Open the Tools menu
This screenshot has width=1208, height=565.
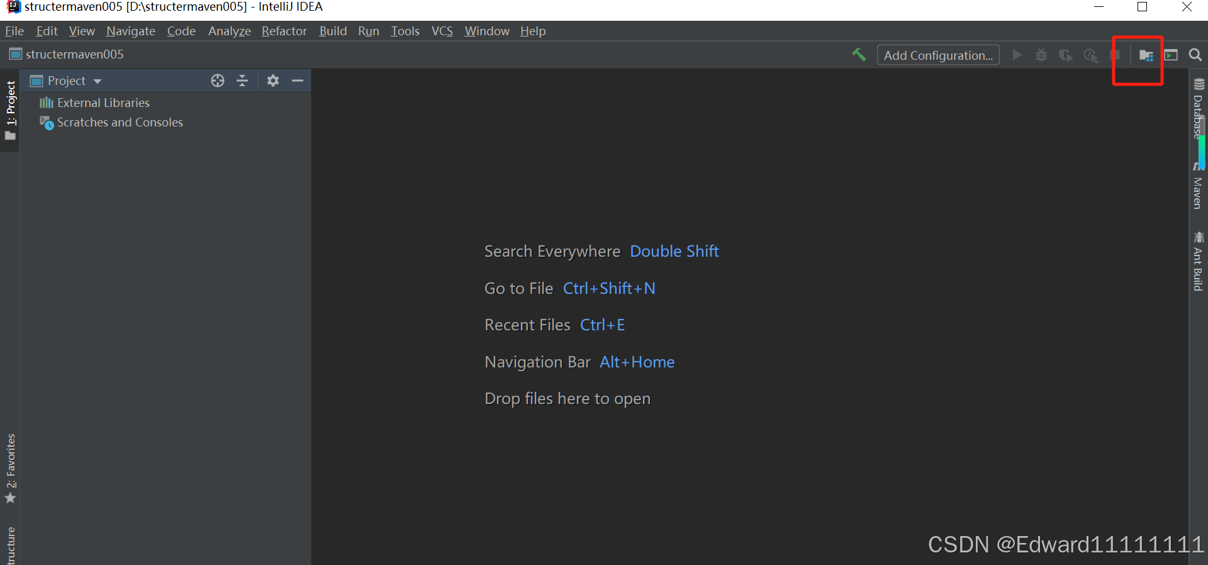point(405,31)
